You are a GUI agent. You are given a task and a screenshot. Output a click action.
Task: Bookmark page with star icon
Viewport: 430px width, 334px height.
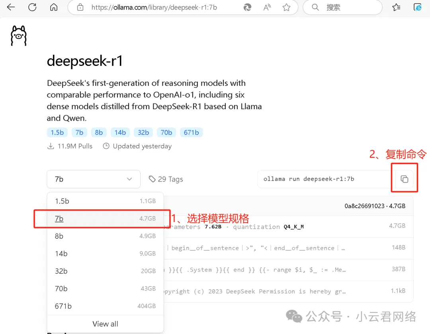pos(286,8)
